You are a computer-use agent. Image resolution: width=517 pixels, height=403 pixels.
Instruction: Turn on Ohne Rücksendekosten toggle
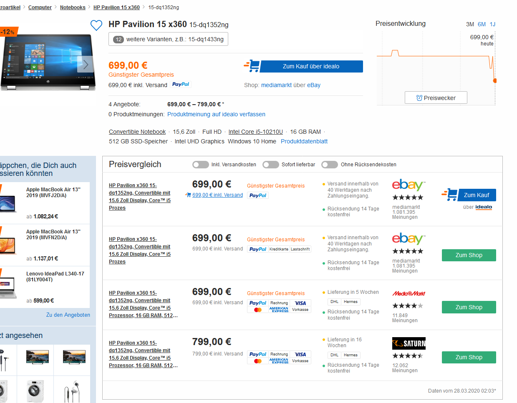pyautogui.click(x=330, y=165)
